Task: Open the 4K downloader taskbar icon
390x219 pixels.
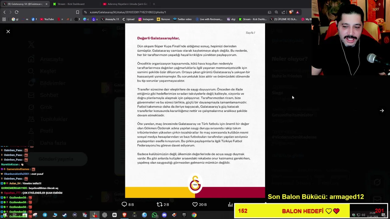Action: [x=75, y=215]
